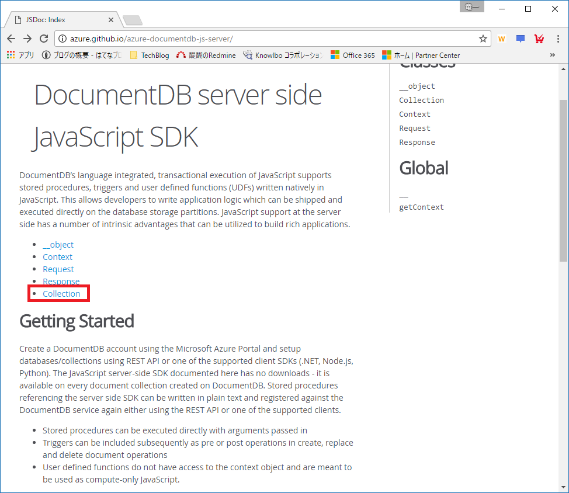View site information icon in address bar

tap(63, 39)
